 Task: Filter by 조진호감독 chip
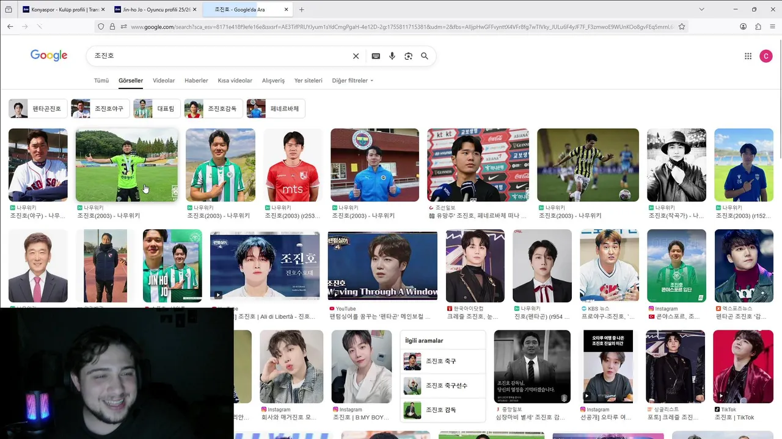point(213,109)
